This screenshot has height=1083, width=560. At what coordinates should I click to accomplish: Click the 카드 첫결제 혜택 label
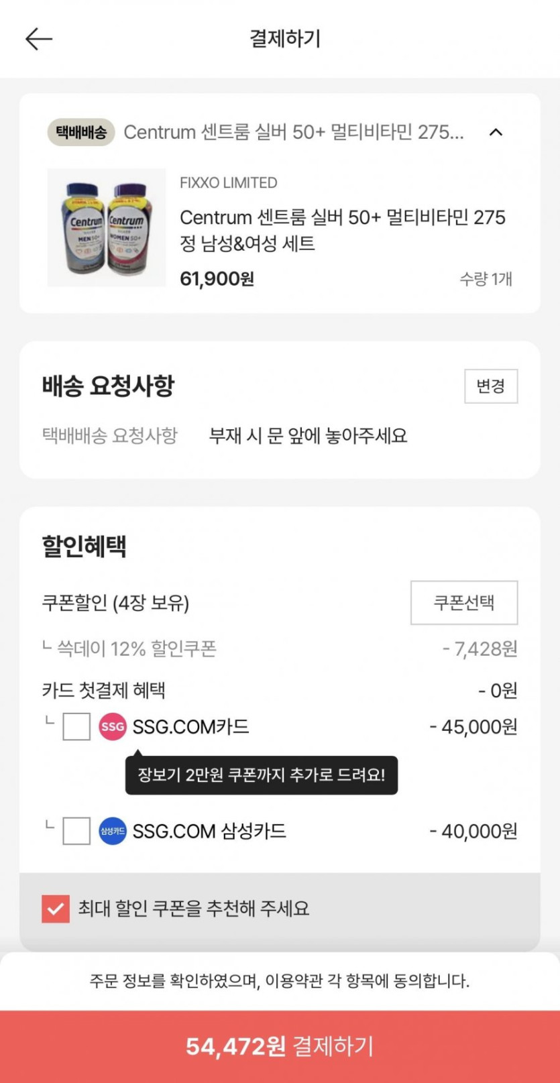pyautogui.click(x=104, y=691)
